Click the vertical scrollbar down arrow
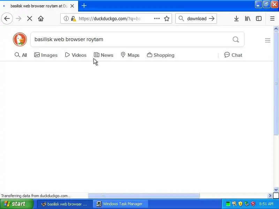 point(276,189)
